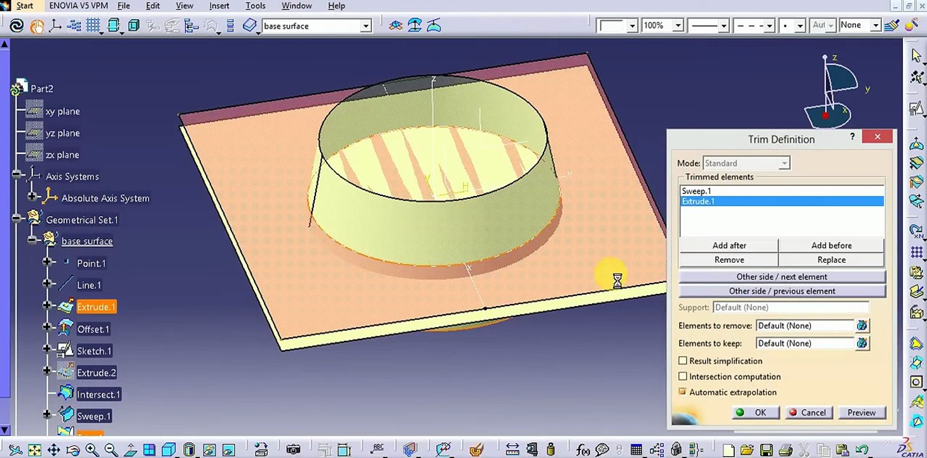Click the Zoom In magnifier icon
The width and height of the screenshot is (927, 458).
point(92,450)
